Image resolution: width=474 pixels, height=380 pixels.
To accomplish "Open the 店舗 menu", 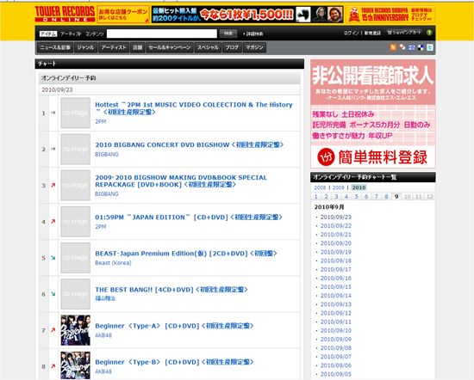I will pos(138,47).
